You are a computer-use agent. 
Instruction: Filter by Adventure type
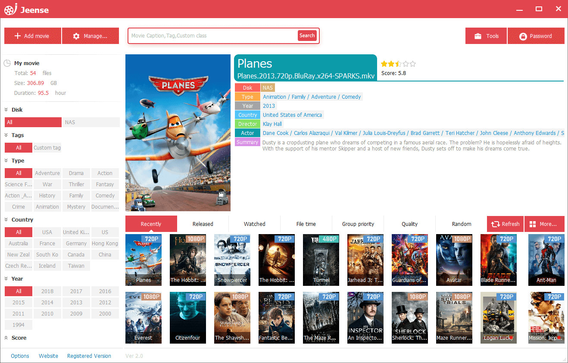[47, 173]
